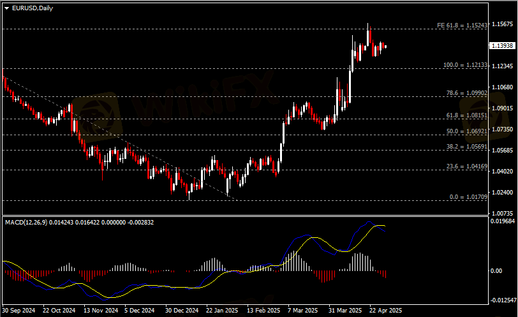Click the 1.12345 price scale value
The height and width of the screenshot is (317, 518).
[x=503, y=66]
